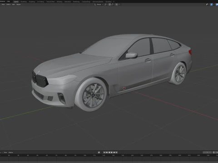This screenshot has height=163, width=218.
Task: Open the Modeling workspace tab
Action: pyautogui.click(x=24, y=2)
